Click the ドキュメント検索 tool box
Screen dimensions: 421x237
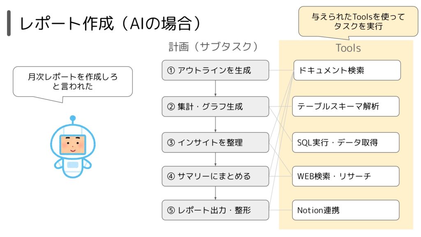click(x=347, y=70)
